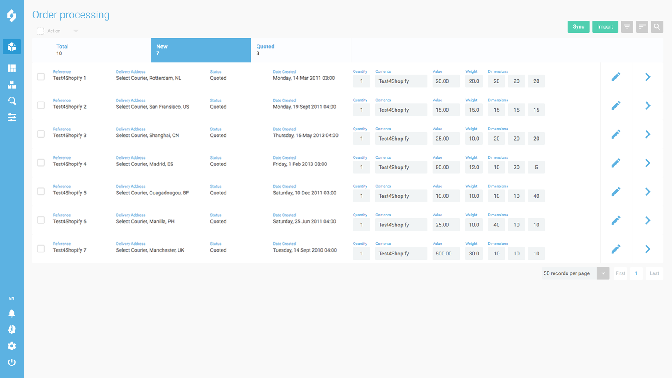Edit Test4Shopify 3 using the pencil icon
Screen dimensions: 672x378
(616, 134)
